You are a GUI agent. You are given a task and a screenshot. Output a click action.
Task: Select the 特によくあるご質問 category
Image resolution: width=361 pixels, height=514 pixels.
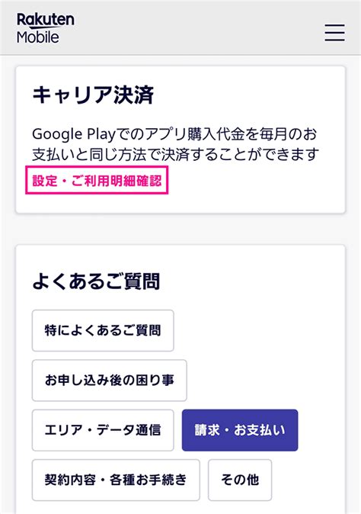(103, 330)
